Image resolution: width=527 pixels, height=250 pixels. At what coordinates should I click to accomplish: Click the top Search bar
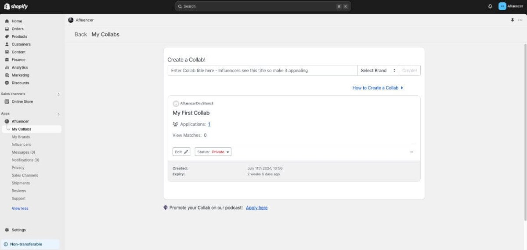263,6
